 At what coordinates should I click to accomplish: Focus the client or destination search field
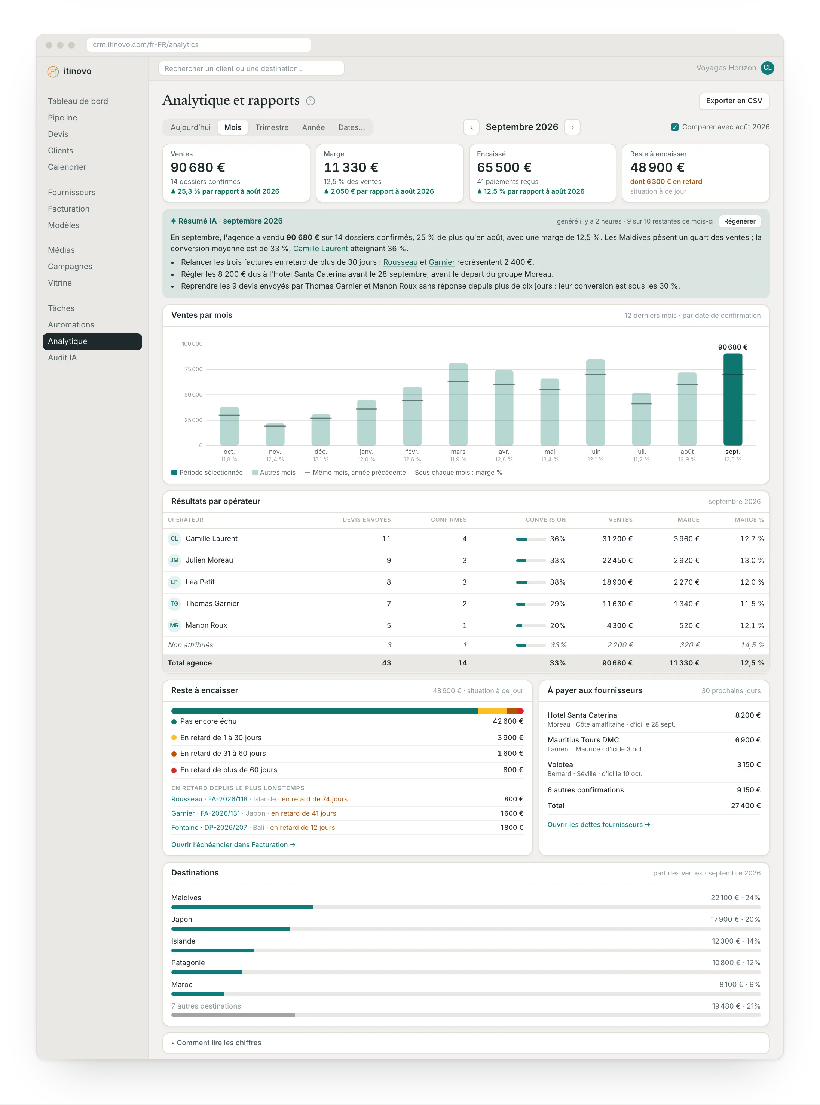(251, 68)
